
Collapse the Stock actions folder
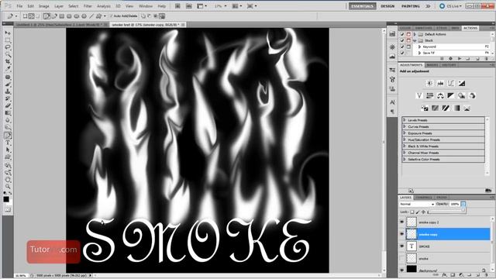[415, 40]
